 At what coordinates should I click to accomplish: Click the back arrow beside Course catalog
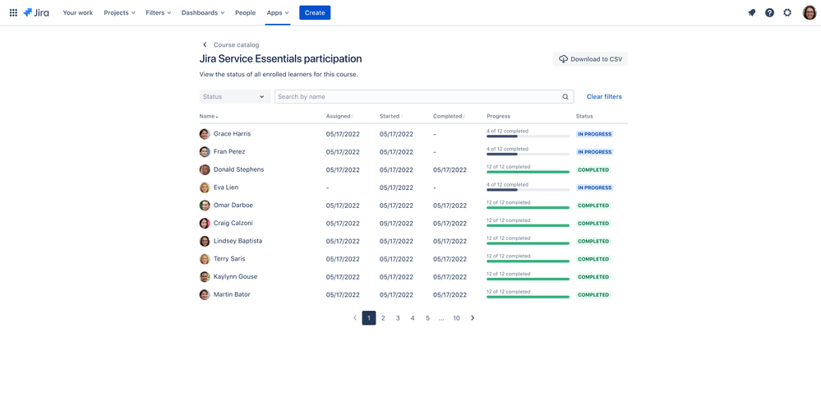[205, 45]
